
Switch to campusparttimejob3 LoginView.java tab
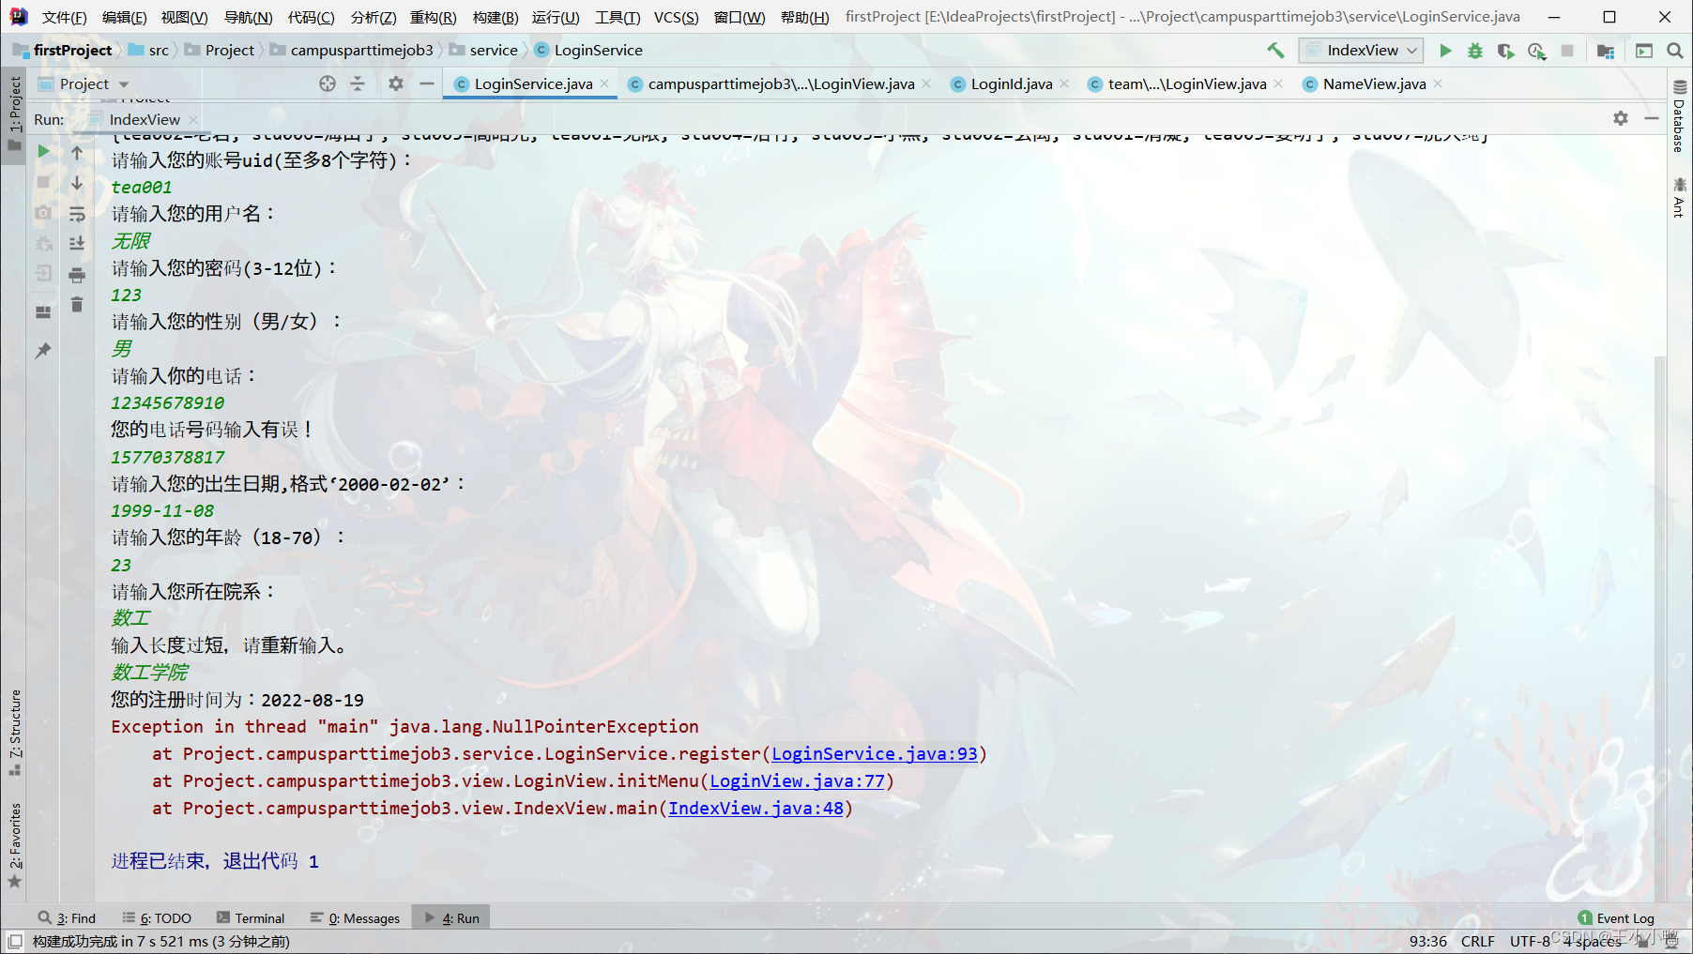tap(781, 83)
